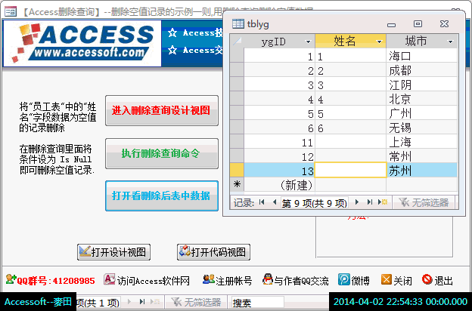Go to previous record in tblyg navigator
Image resolution: width=472 pixels, height=311 pixels.
pyautogui.click(x=275, y=202)
